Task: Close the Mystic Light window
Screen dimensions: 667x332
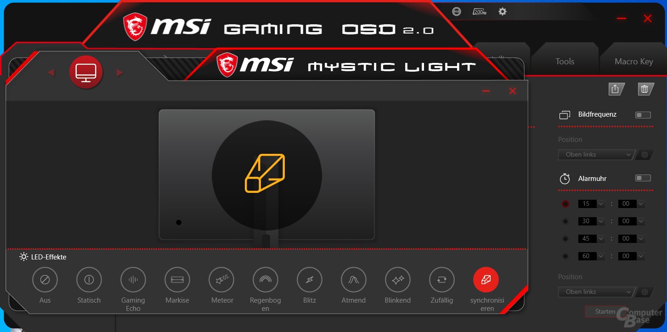Action: click(513, 91)
